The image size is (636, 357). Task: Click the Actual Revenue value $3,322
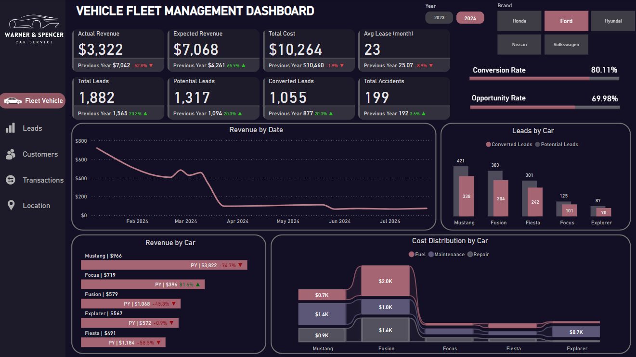101,49
